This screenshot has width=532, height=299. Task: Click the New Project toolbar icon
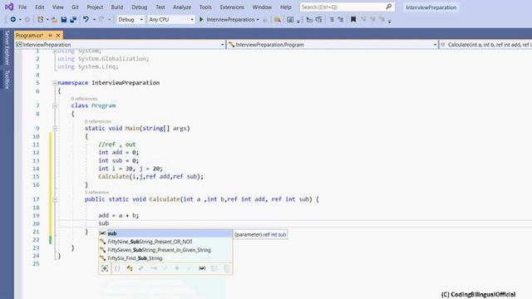40,20
